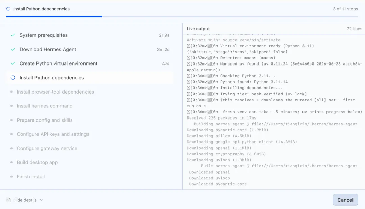The image size is (365, 209).
Task: Click the document icon beside Hide details
Action: 8,200
